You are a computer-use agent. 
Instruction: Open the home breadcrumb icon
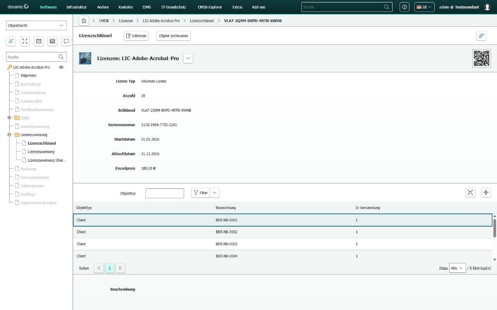click(x=84, y=21)
